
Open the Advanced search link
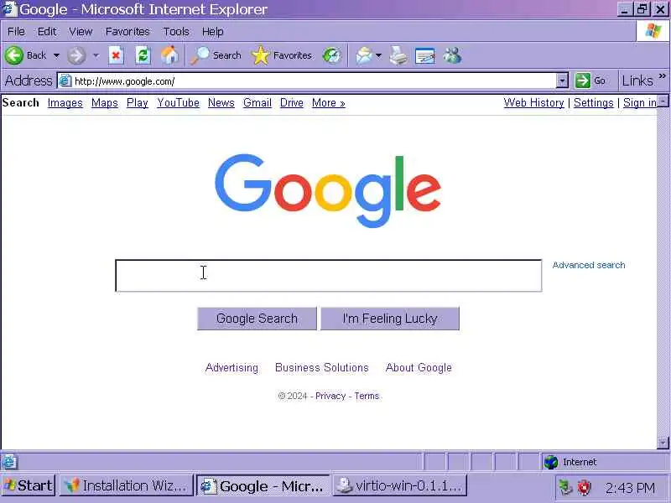pos(589,265)
